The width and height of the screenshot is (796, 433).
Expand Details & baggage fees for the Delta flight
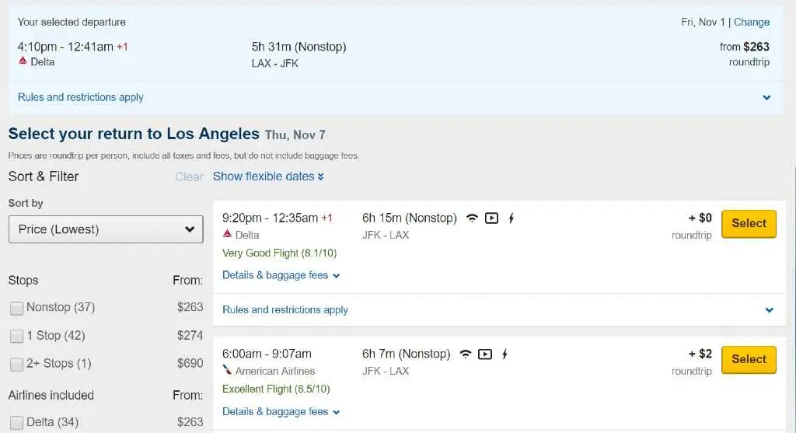(281, 275)
